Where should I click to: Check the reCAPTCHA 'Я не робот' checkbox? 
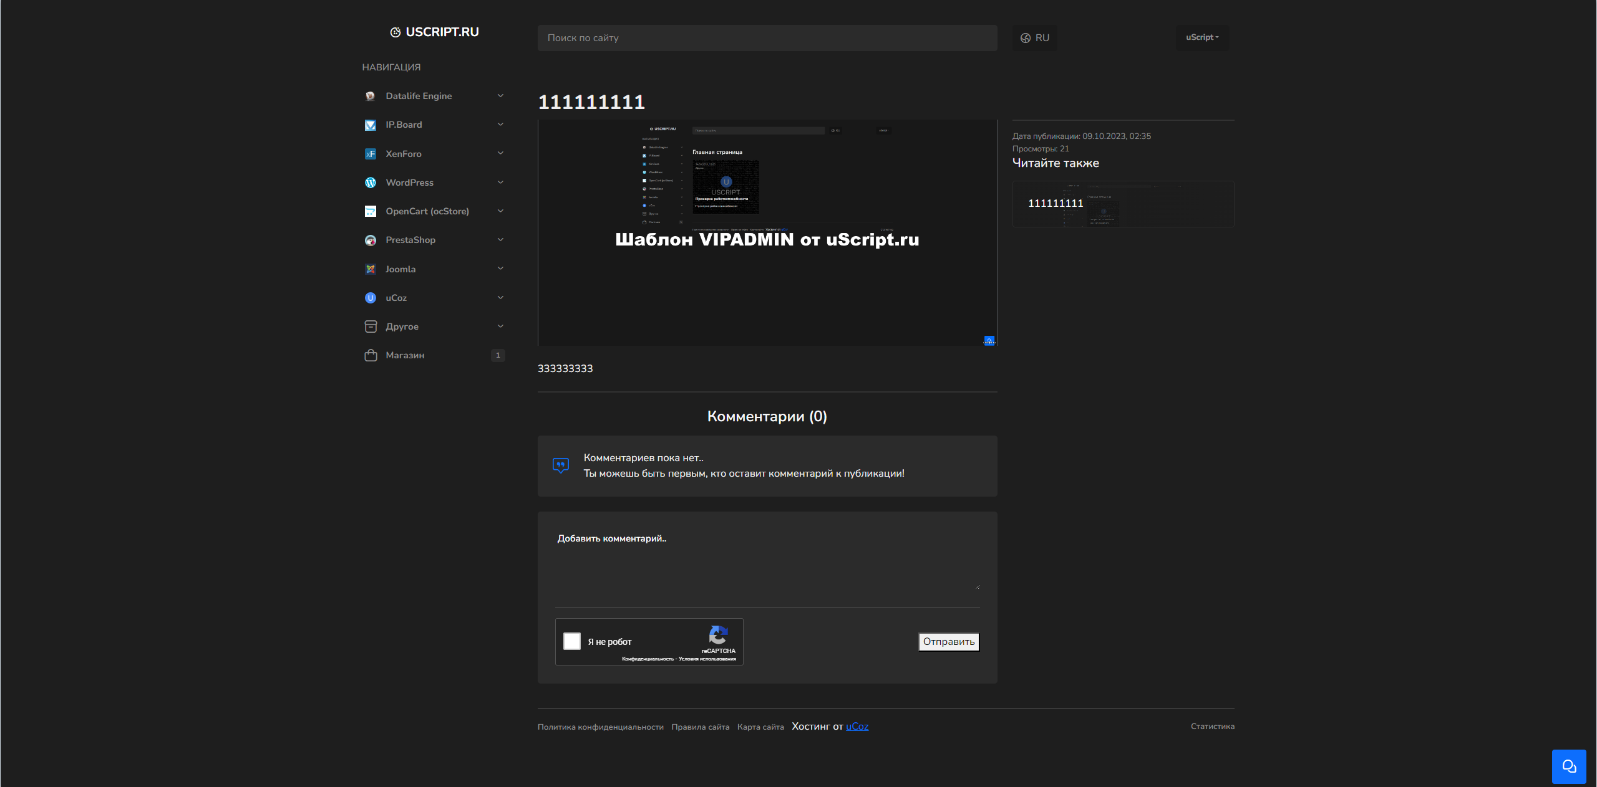coord(572,641)
